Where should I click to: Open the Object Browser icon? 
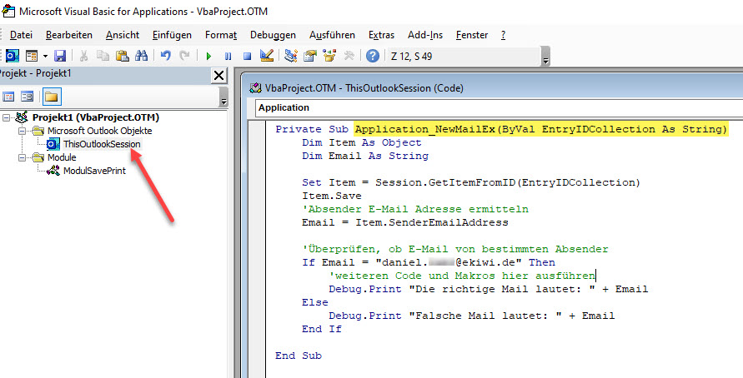click(329, 56)
